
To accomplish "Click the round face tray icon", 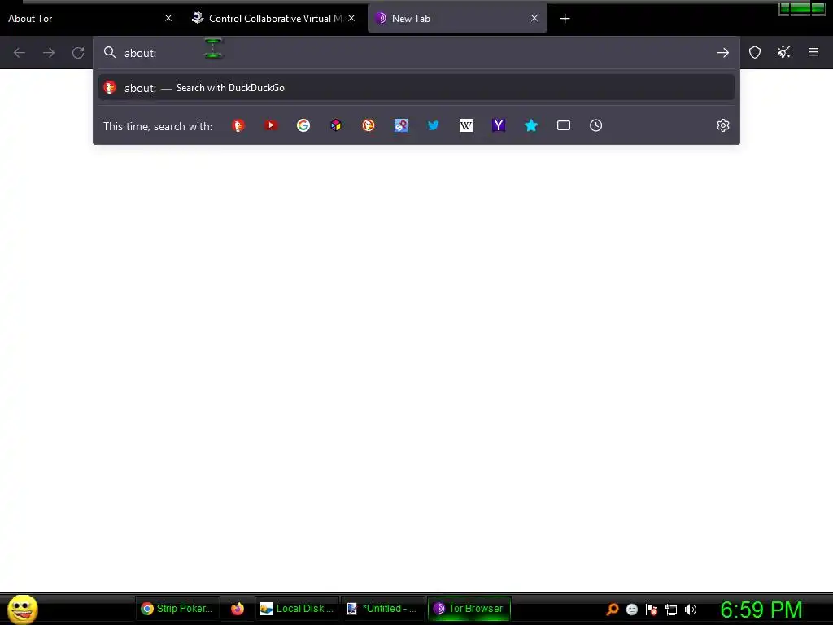I will click(632, 610).
